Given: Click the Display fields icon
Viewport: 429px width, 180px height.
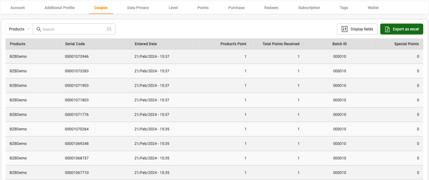Looking at the screenshot, I should click(344, 29).
